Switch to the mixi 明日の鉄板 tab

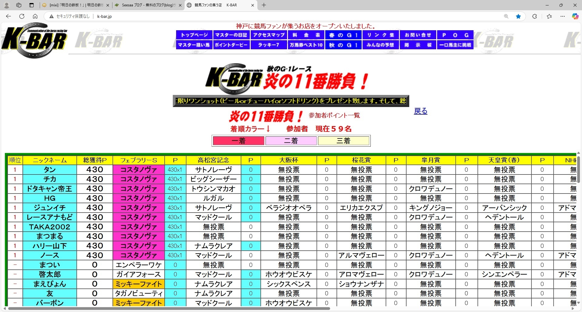(76, 5)
